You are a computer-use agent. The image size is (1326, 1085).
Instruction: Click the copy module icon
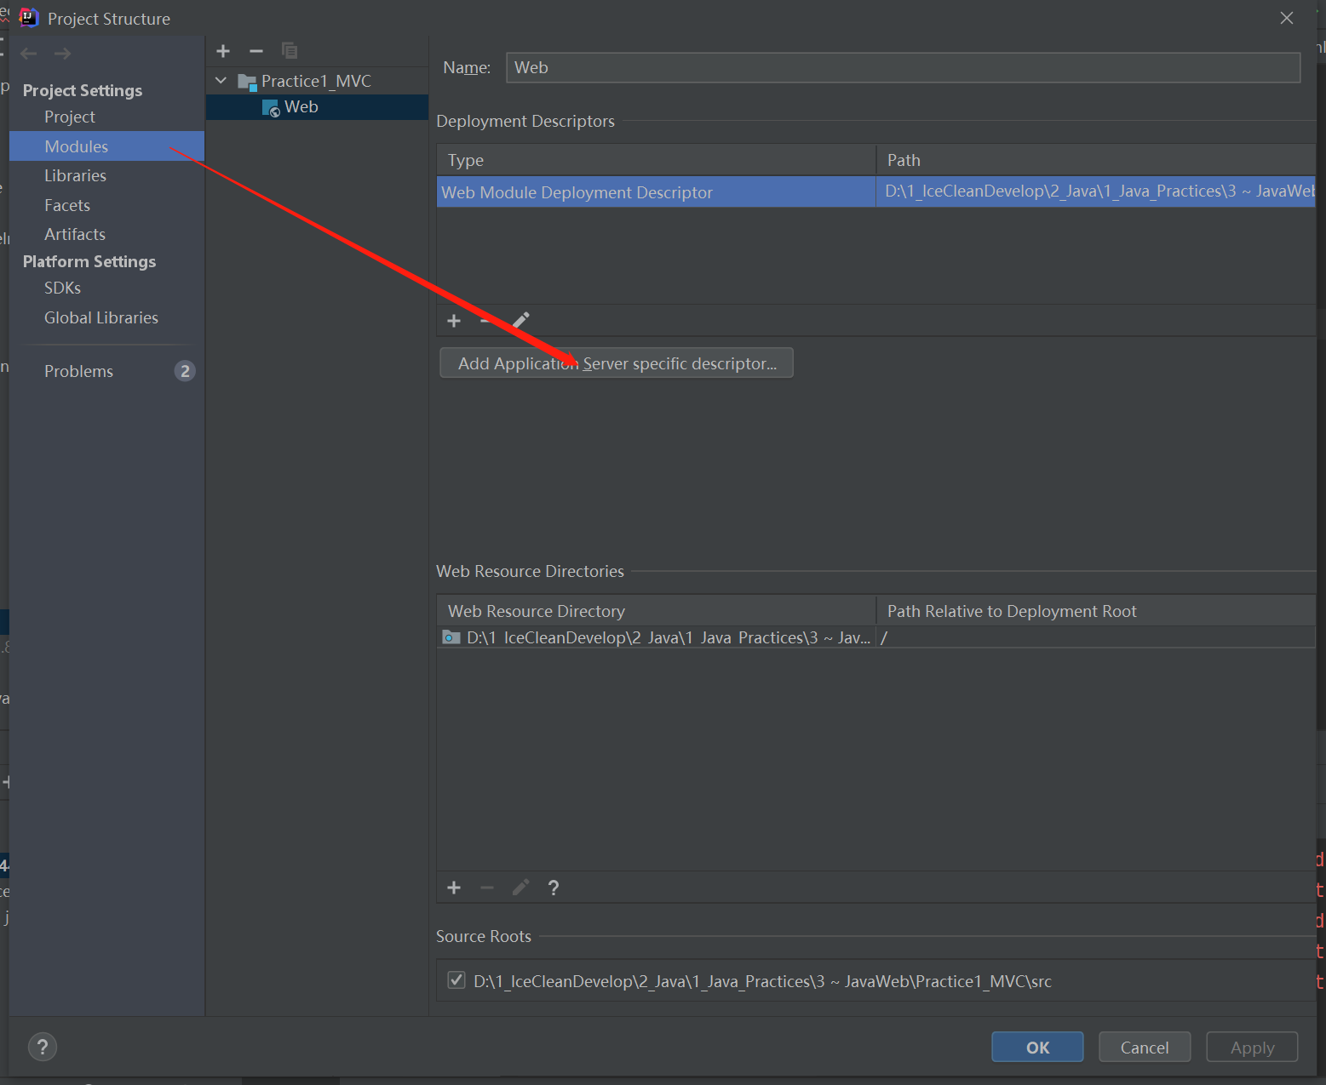point(290,51)
